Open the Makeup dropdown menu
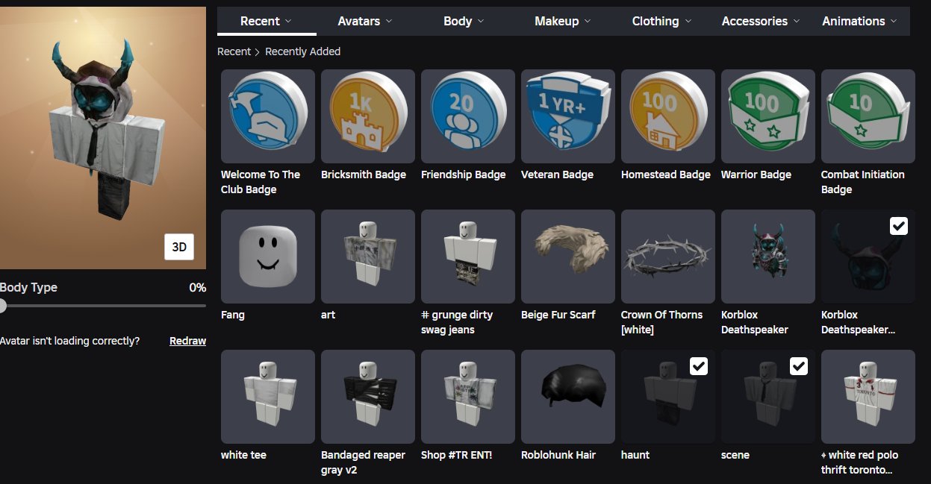Image resolution: width=931 pixels, height=484 pixels. click(x=563, y=21)
